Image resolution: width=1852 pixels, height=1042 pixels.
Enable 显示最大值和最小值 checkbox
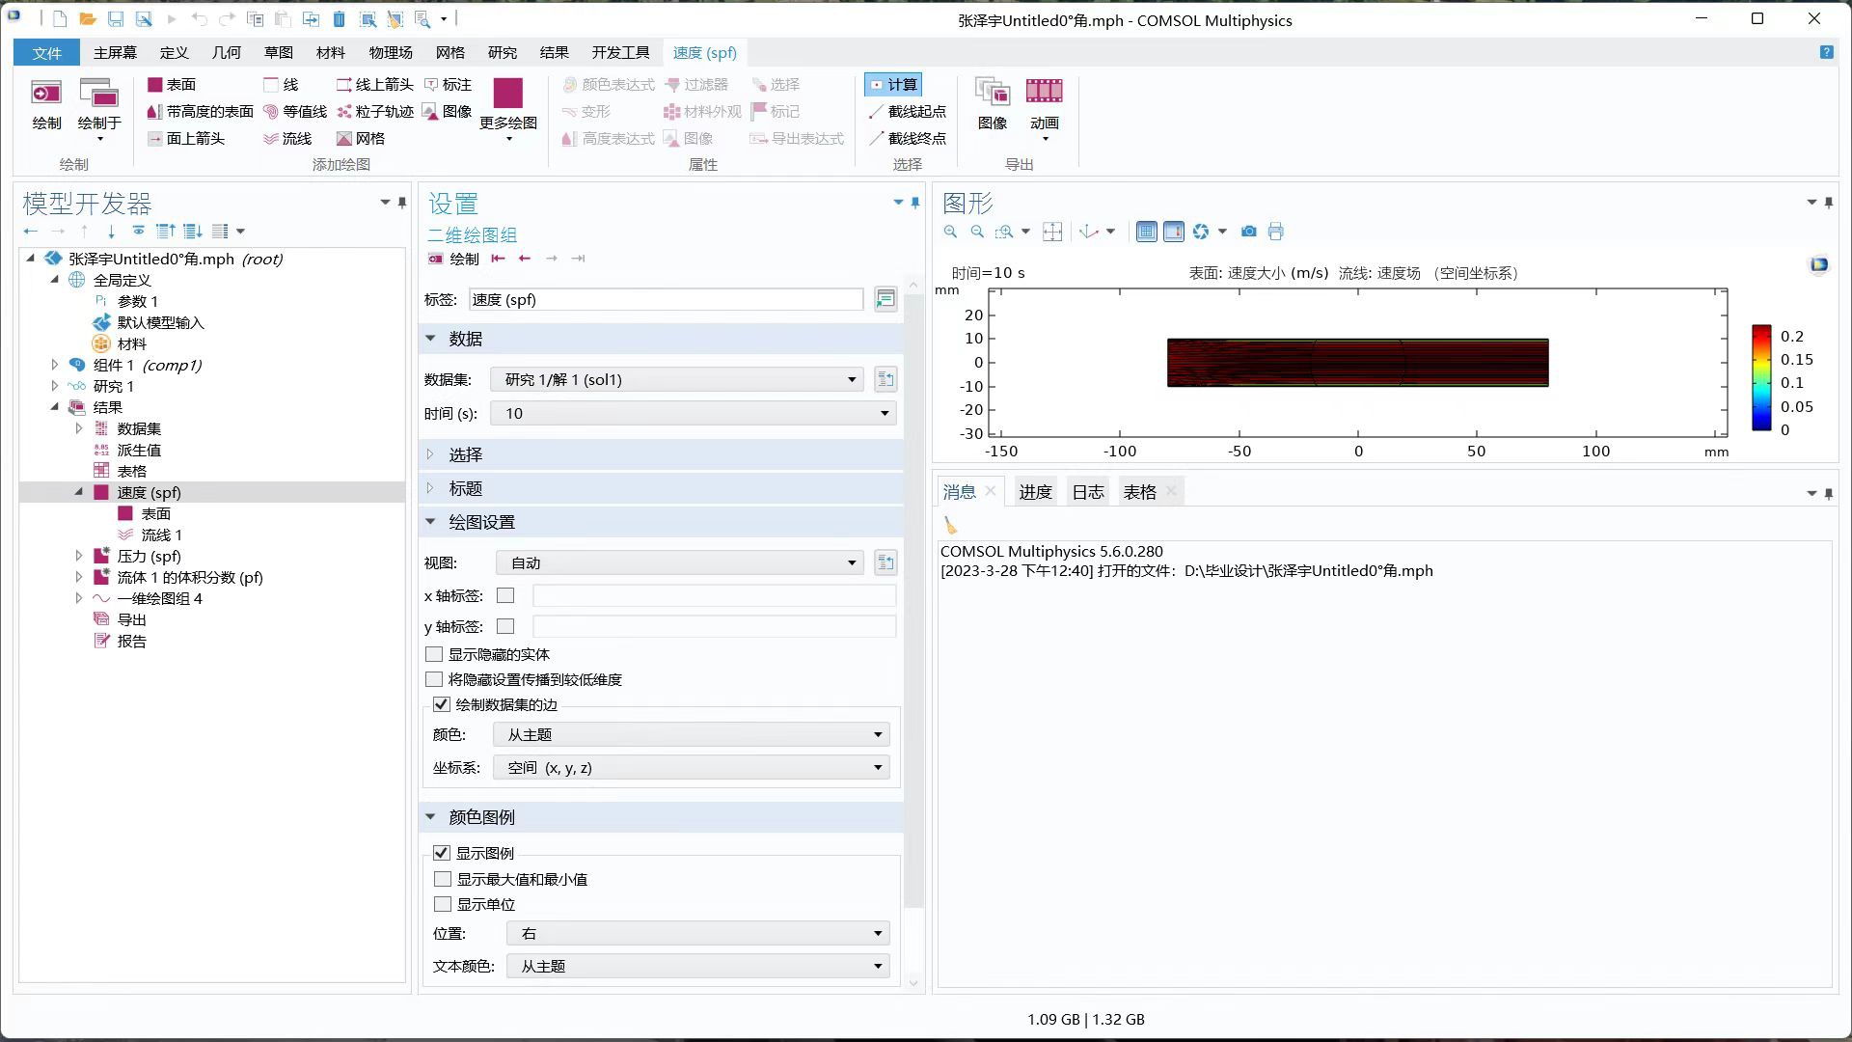(443, 879)
